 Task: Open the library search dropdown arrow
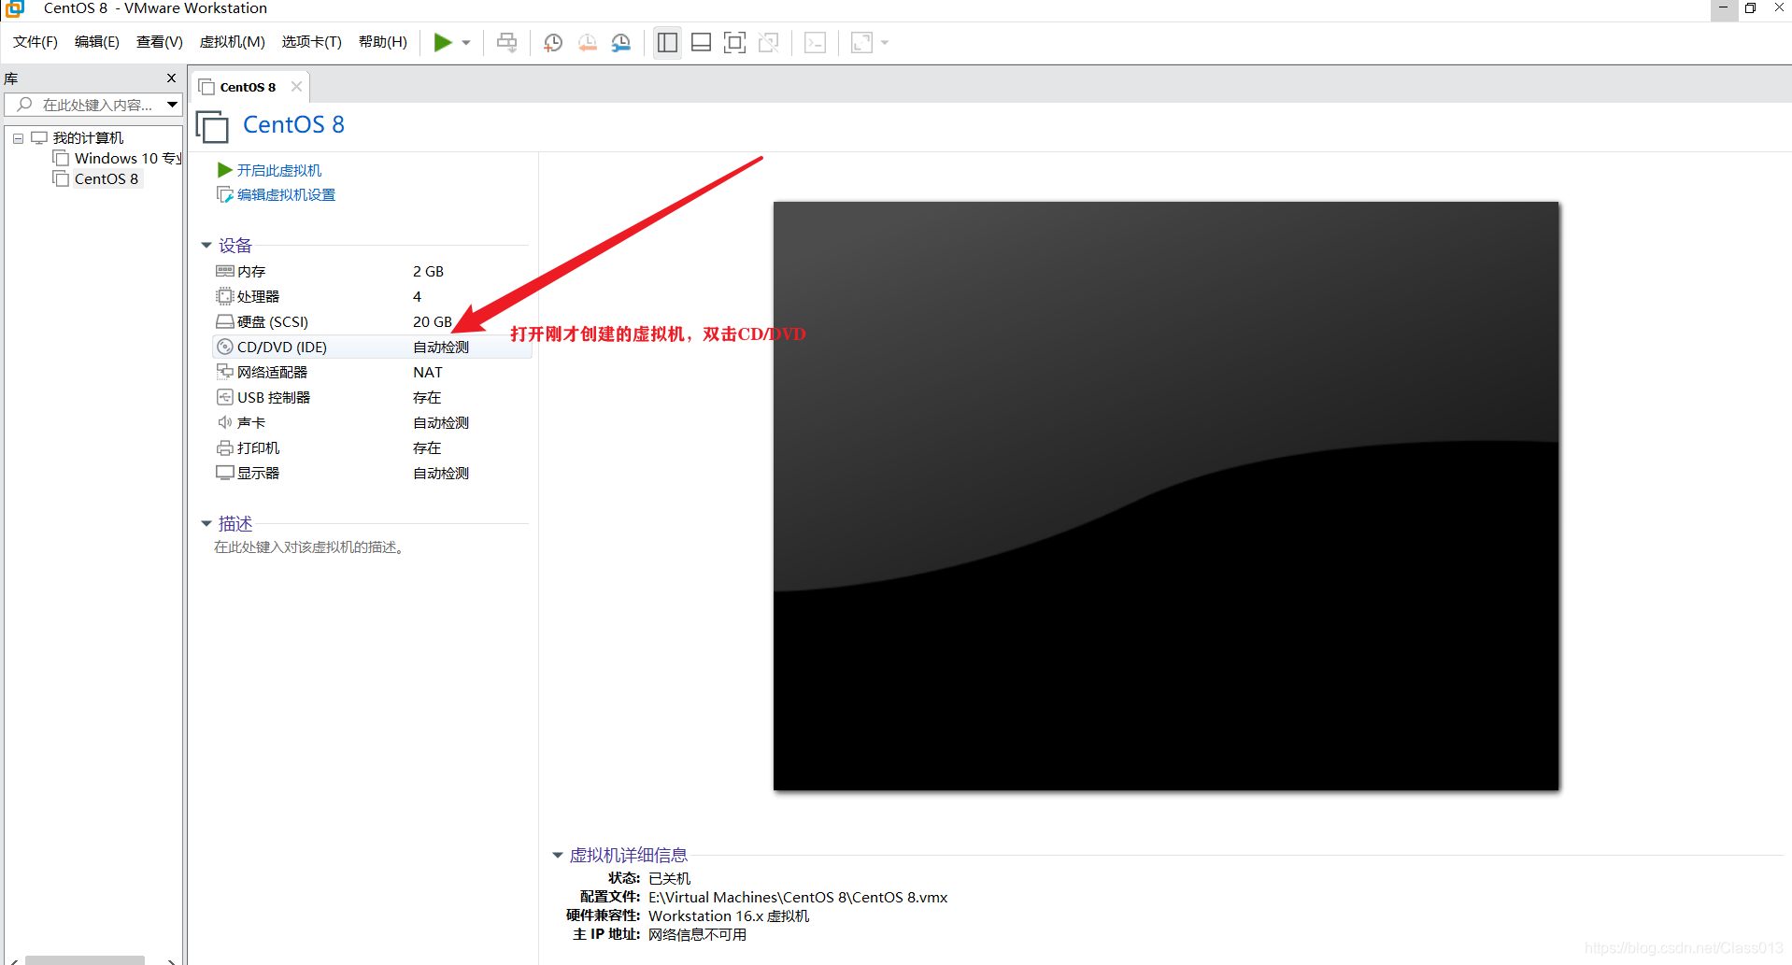pyautogui.click(x=172, y=105)
